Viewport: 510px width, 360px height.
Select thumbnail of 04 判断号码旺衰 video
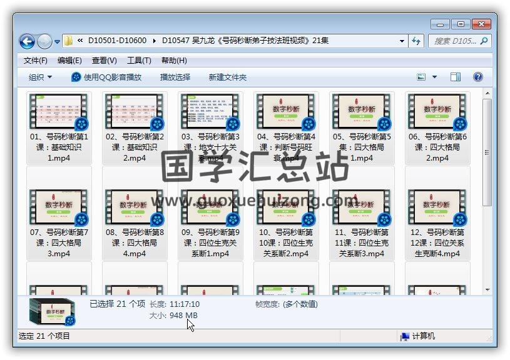pos(286,111)
